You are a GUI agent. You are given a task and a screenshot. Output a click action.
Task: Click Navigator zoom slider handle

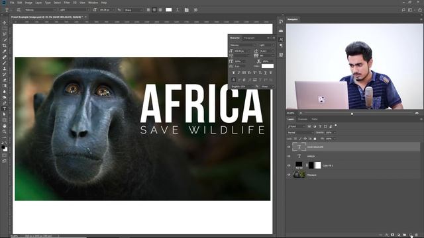pos(352,114)
